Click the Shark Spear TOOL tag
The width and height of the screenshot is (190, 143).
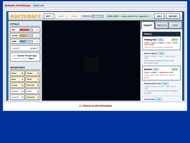click(x=161, y=53)
